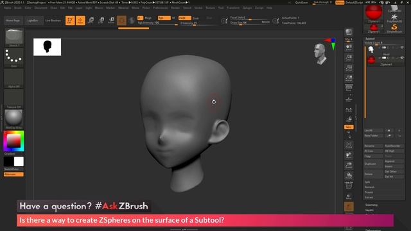The image size is (411, 231).
Task: Open the Dots stroke picker
Action: click(14, 58)
